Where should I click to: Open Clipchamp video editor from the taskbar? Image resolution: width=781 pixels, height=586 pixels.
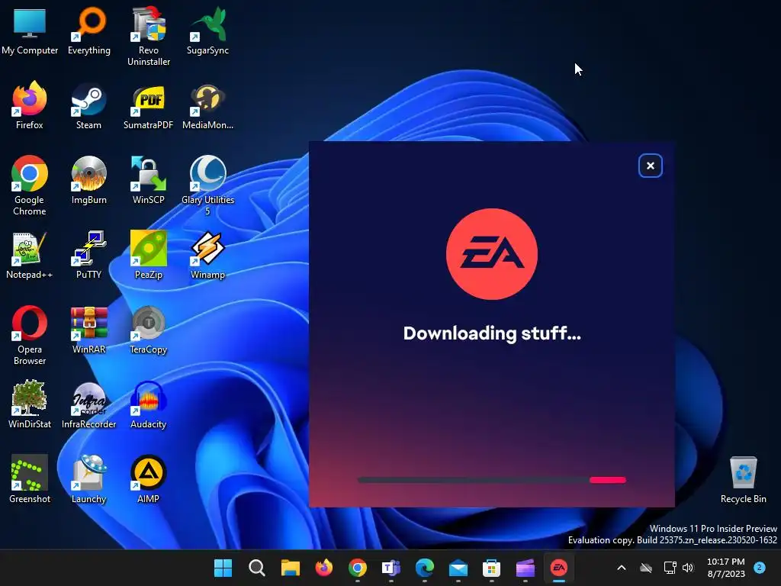click(525, 568)
